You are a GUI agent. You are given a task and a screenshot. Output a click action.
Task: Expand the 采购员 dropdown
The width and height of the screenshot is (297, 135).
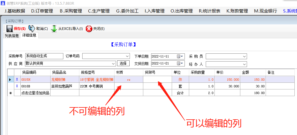(244, 56)
